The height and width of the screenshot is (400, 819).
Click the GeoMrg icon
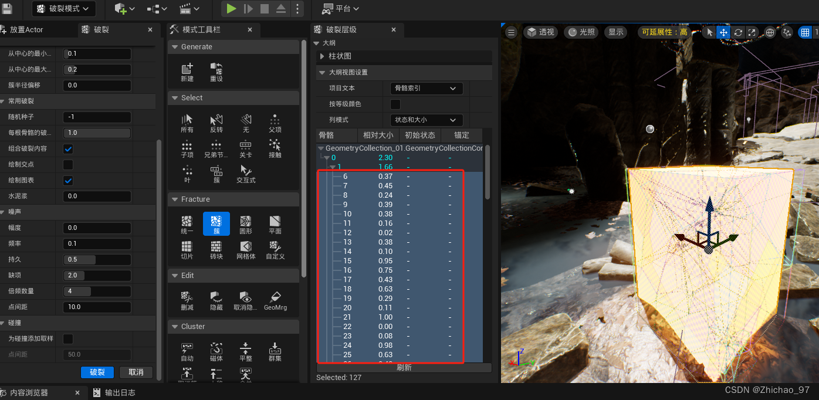pyautogui.click(x=275, y=301)
